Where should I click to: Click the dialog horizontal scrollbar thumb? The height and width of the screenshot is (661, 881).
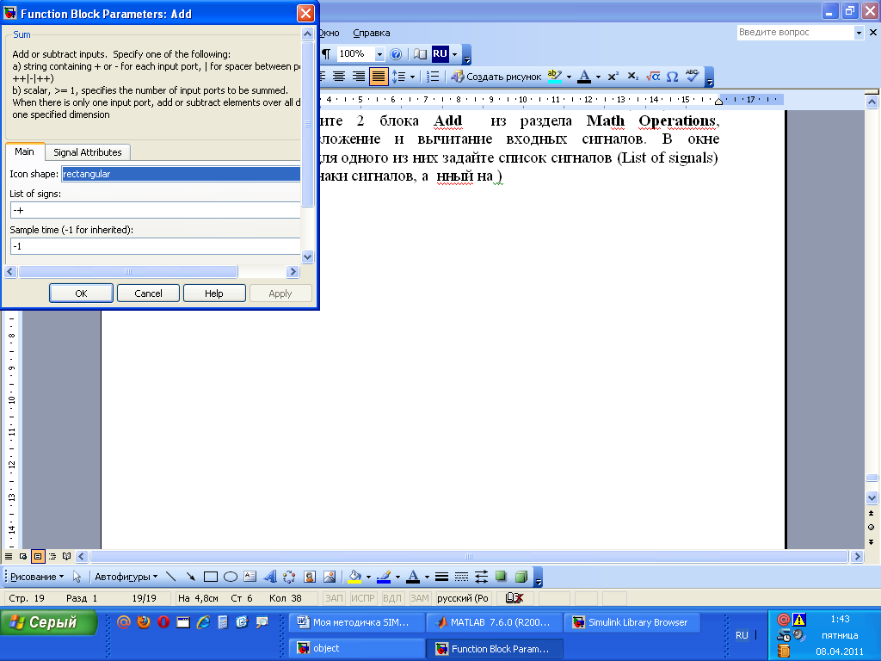pyautogui.click(x=128, y=271)
